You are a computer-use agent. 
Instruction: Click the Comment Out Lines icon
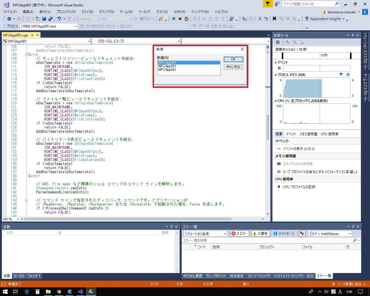[260, 19]
